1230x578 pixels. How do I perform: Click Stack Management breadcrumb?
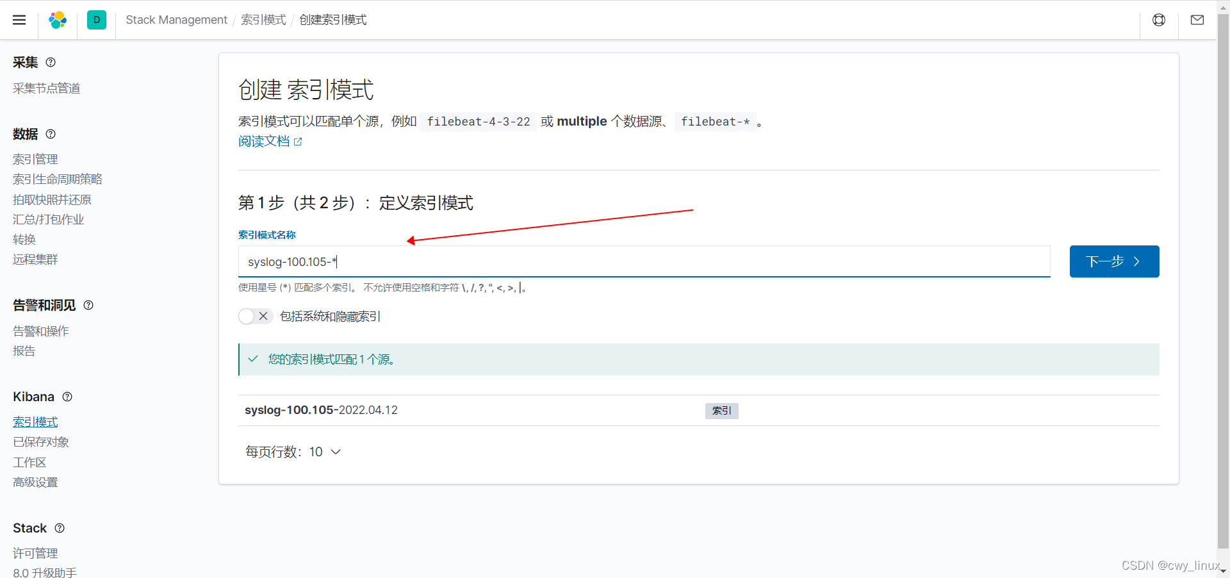click(176, 20)
